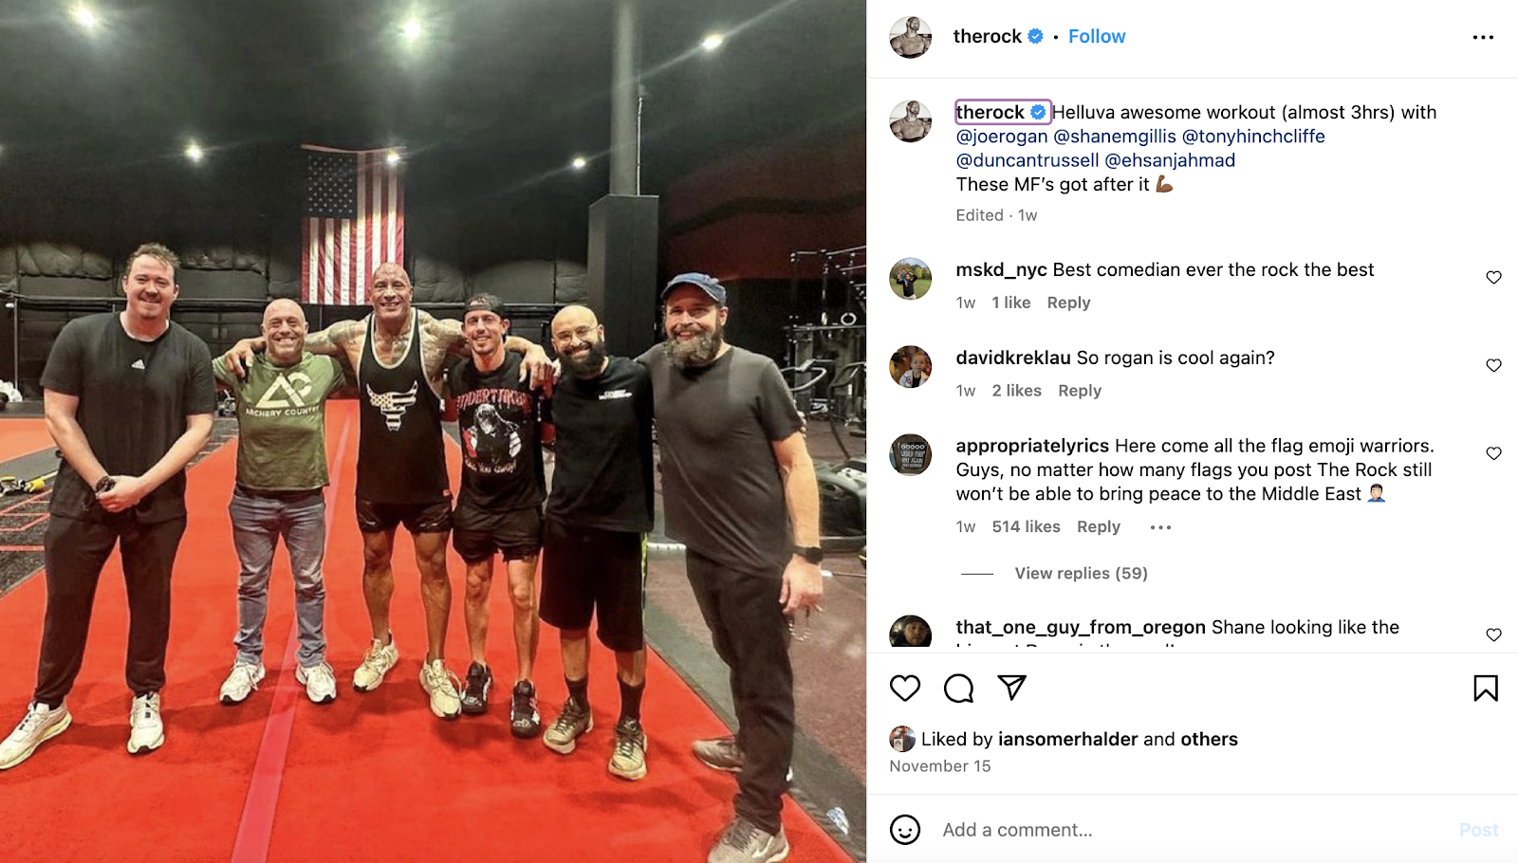Open mskd_nyc's profile avatar
Viewport: 1518px width, 863px height.
coord(910,279)
